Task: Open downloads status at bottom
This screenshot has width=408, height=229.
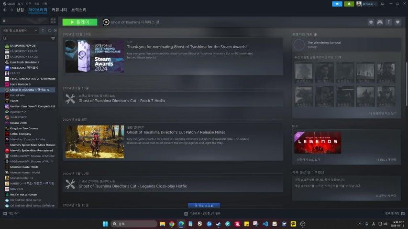Action: click(202, 213)
